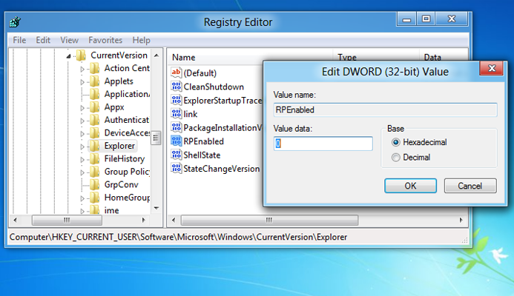Click the Registry Editor app icon in title bar
514x296 pixels.
[16, 22]
